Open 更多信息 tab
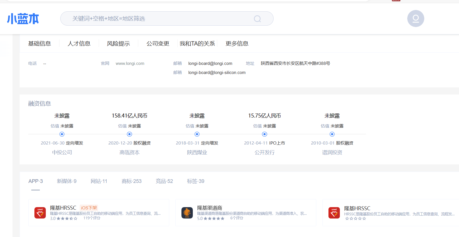The width and height of the screenshot is (459, 237). [237, 44]
